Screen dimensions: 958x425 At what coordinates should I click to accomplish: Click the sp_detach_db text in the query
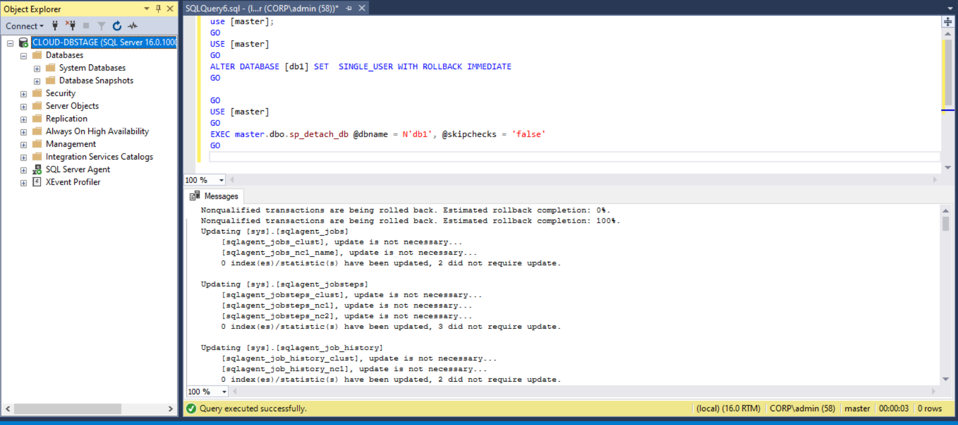pyautogui.click(x=318, y=134)
